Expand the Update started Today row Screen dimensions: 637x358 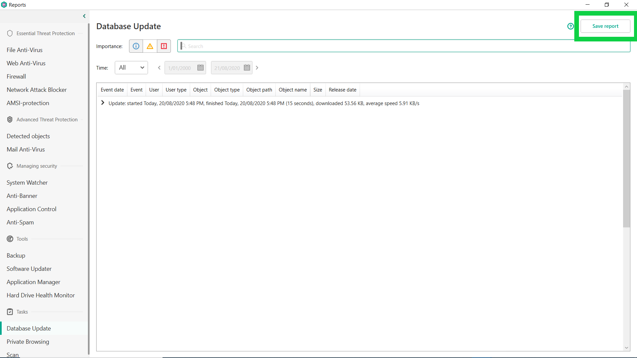click(103, 103)
